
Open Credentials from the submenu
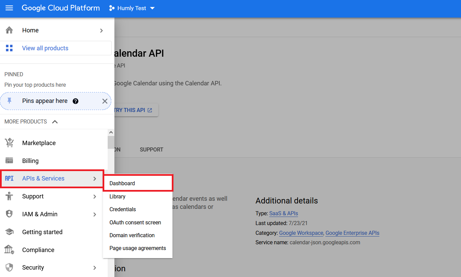tap(123, 209)
